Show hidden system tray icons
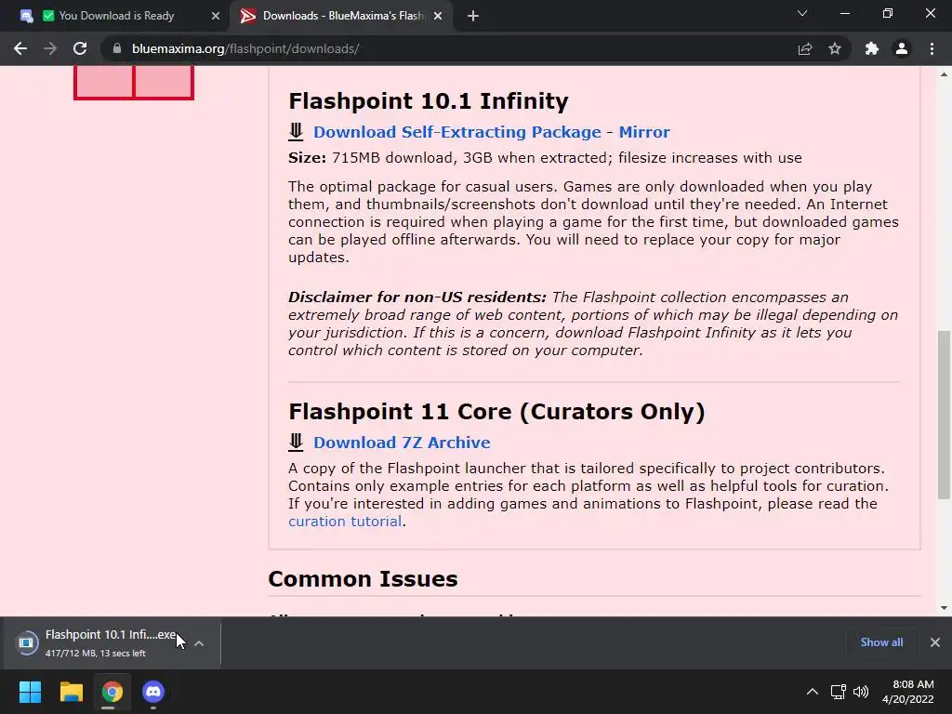The width and height of the screenshot is (952, 714). point(813,692)
